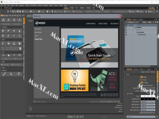
Task: Expand the Place toolbox section
Action: click(x=1, y=68)
